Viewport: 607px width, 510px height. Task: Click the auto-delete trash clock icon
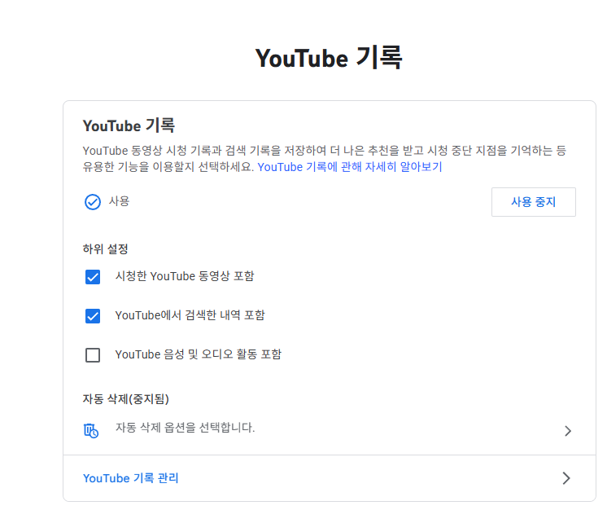(91, 430)
